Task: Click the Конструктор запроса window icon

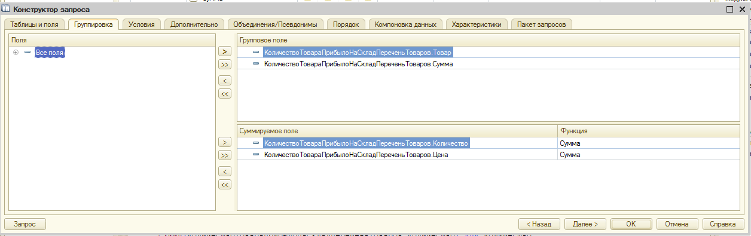Action: point(6,9)
